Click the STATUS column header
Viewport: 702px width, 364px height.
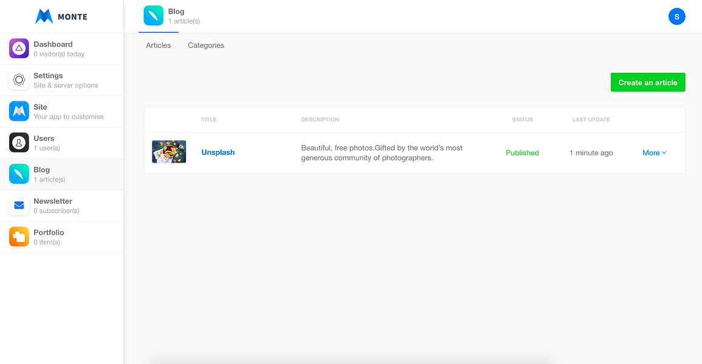tap(522, 120)
